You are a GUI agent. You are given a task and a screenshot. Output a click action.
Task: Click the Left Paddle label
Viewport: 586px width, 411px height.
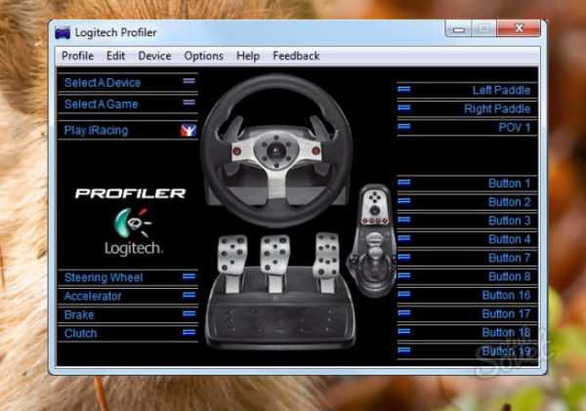click(501, 91)
